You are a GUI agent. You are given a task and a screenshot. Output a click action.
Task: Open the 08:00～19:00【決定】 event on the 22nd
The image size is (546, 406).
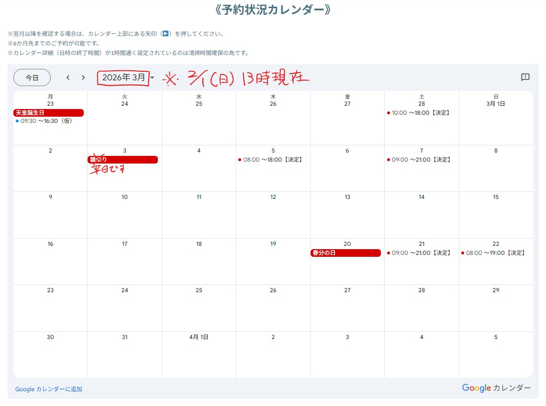point(495,253)
